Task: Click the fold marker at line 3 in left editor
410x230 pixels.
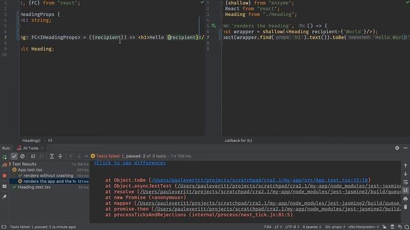Action: tap(19, 14)
